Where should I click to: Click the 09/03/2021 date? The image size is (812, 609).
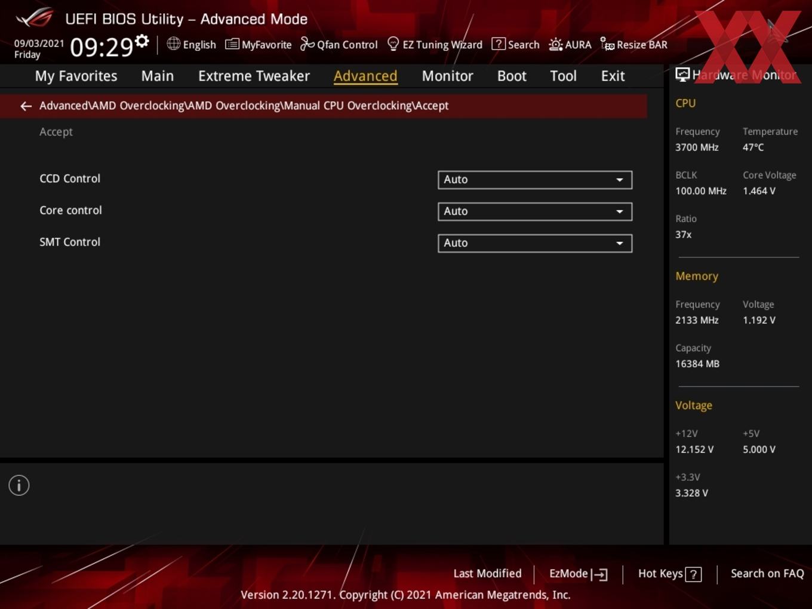(x=39, y=44)
